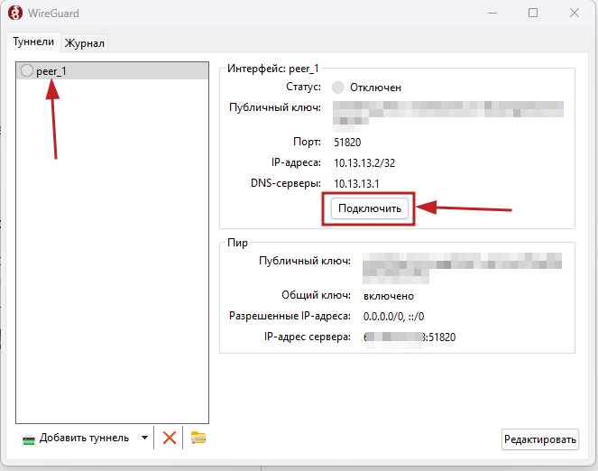Delete selected tunnel with red X icon
Viewport: 598px width, 471px height.
click(170, 438)
